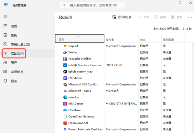Screen dimensions: 194x133
Task: Click the Focusrite Notifier icon
Action: pyautogui.click(x=65, y=59)
